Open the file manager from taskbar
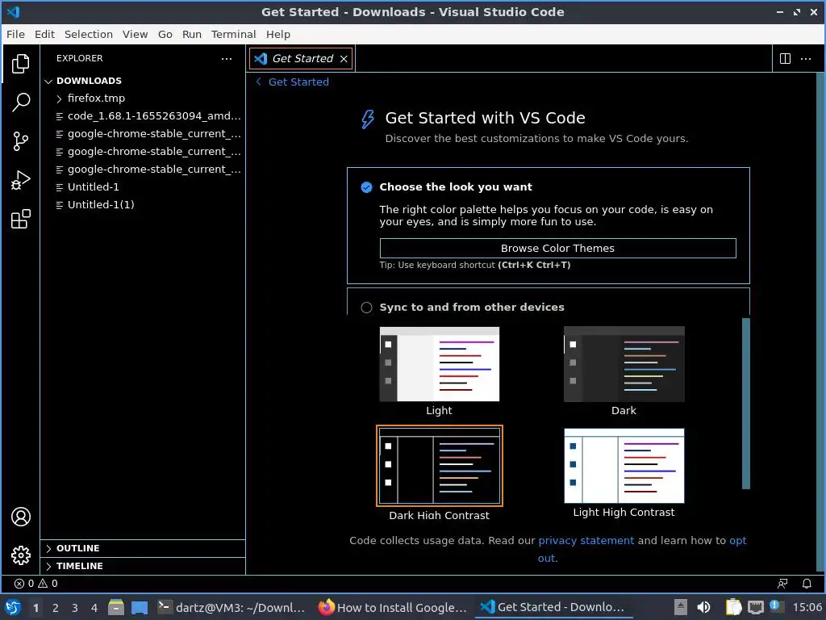 click(x=116, y=607)
